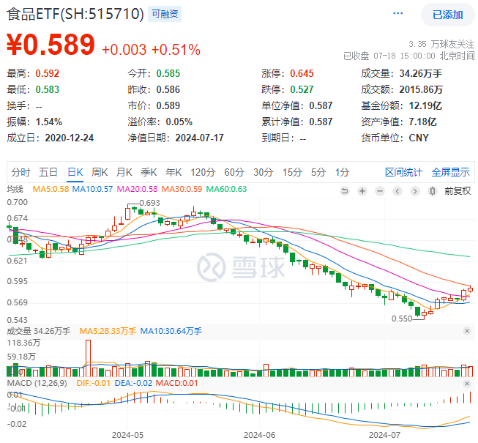This screenshot has height=443, width=478.
Task: Click the chart reset (undo arrow) icon
Action: point(345,191)
